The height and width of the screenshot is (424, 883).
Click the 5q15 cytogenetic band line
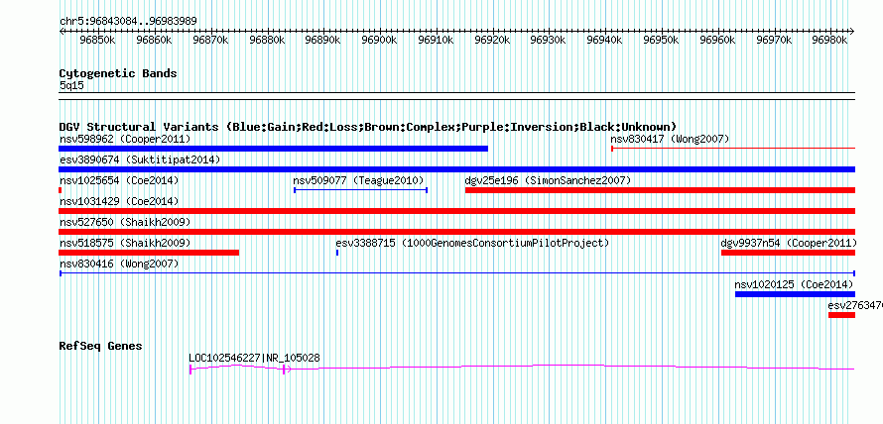click(456, 95)
